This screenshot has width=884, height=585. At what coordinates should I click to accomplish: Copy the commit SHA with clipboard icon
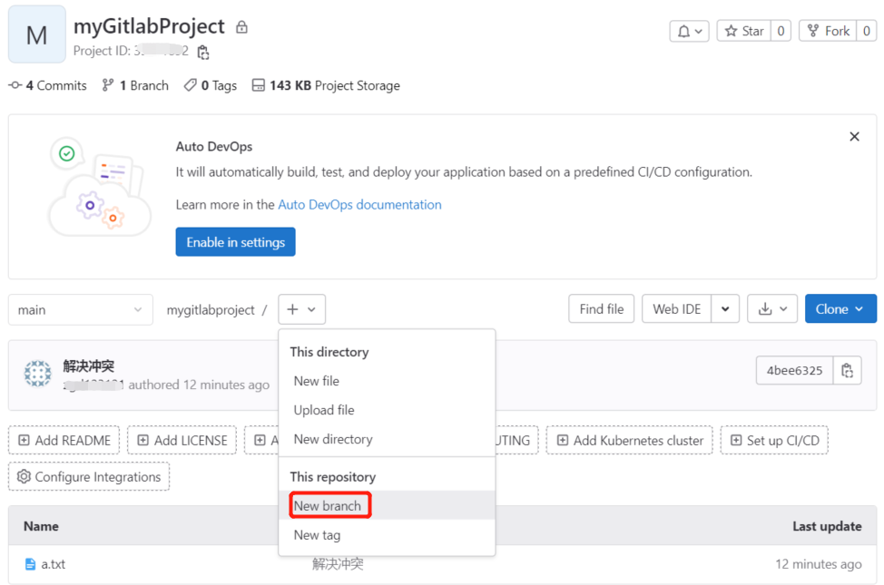(847, 370)
